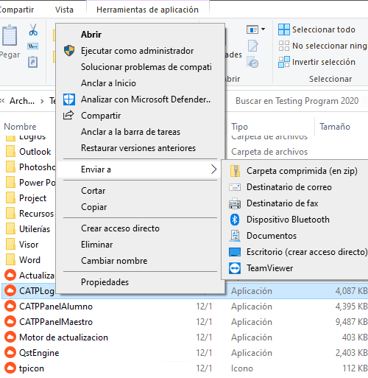
Task: Click the edit document icon in the ribbon Abrir group
Action: (252, 46)
